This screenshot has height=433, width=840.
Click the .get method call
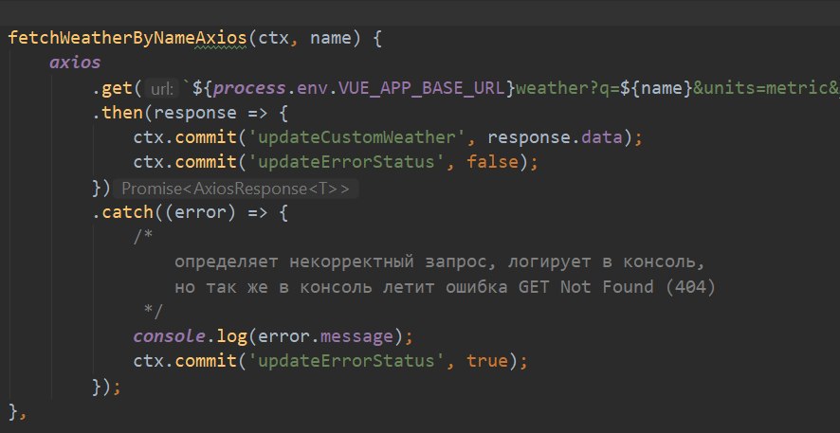pyautogui.click(x=117, y=88)
